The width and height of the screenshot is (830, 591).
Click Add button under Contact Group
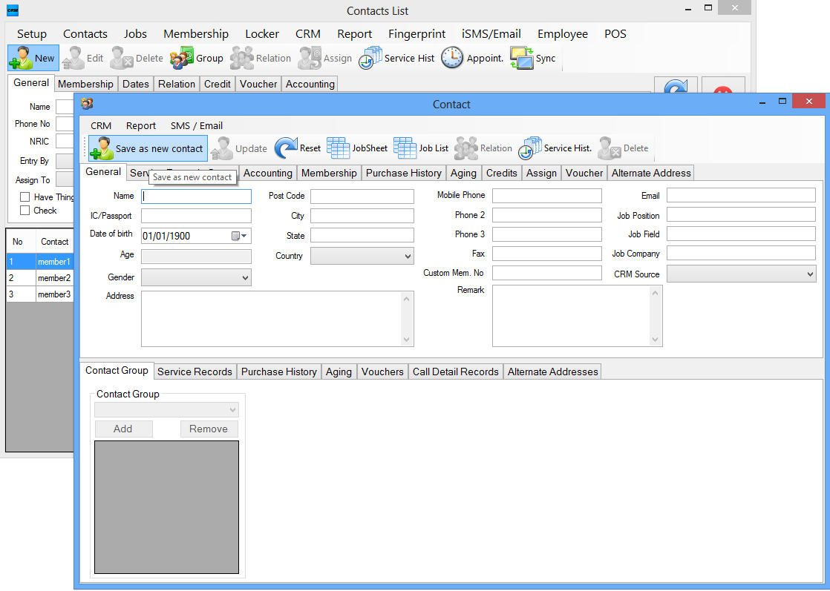click(123, 429)
